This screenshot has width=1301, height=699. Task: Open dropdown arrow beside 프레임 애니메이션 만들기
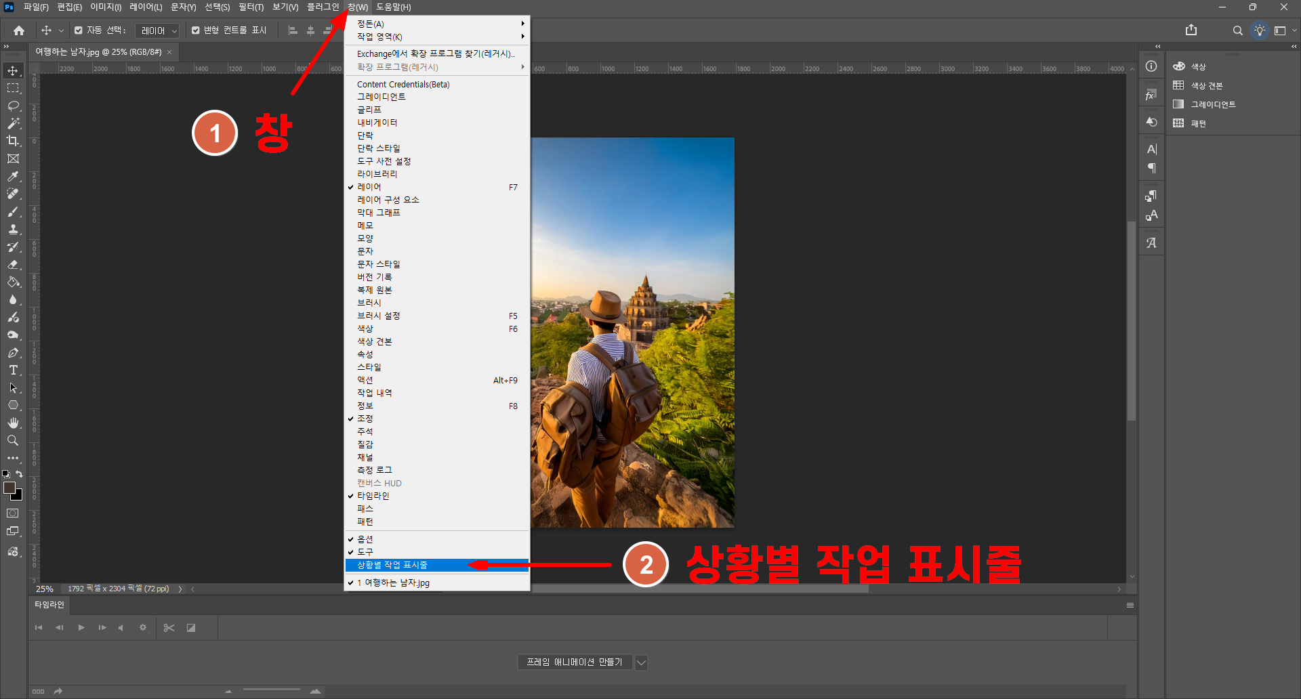641,662
